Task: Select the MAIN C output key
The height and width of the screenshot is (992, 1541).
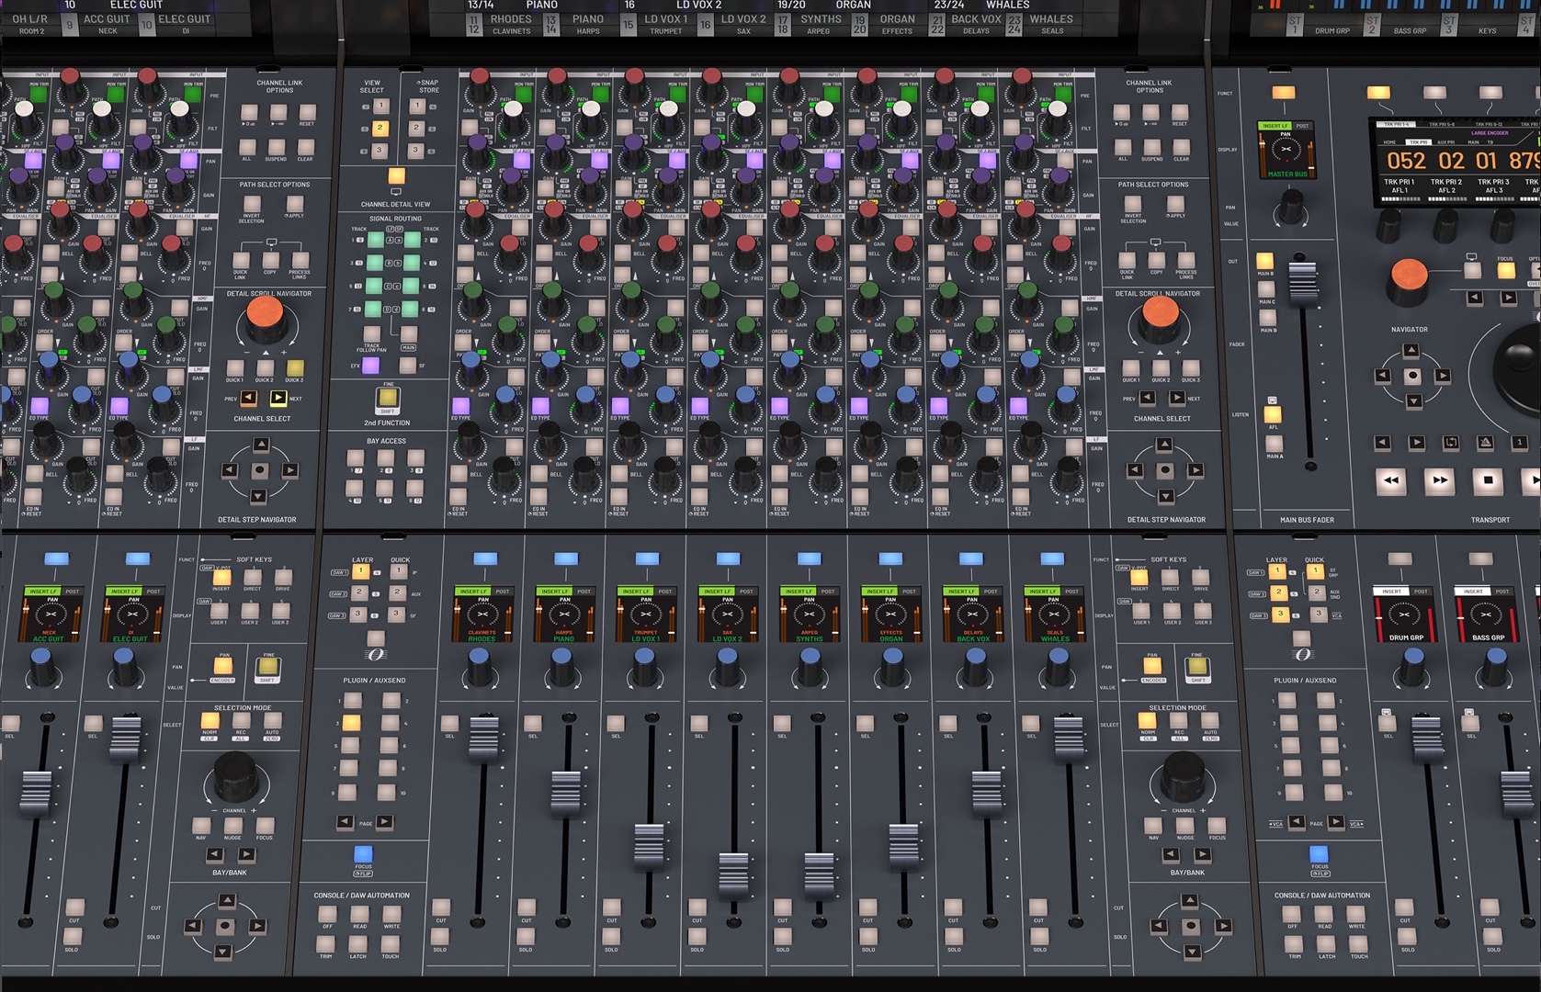Action: click(x=1266, y=289)
